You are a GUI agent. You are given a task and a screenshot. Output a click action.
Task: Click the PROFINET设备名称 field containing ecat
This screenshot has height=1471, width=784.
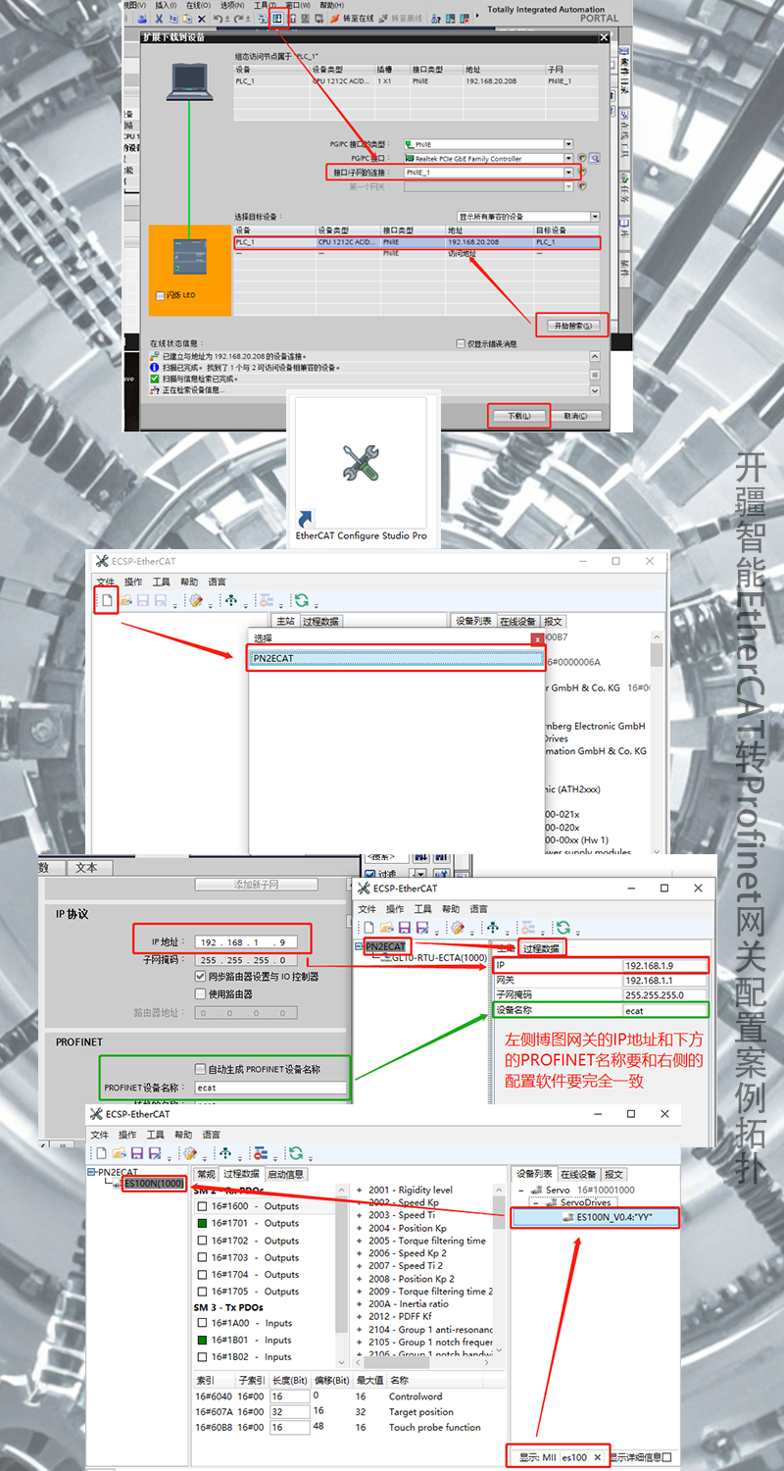pyautogui.click(x=271, y=1088)
